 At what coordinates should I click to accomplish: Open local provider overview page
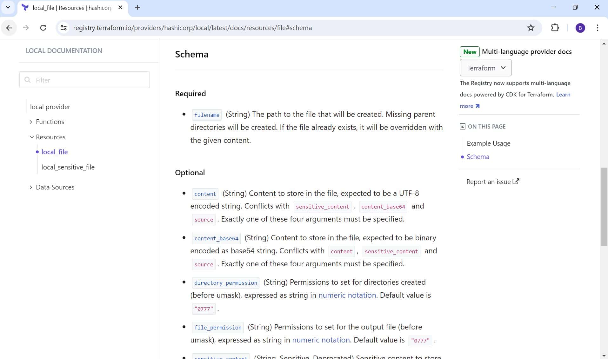(x=50, y=107)
